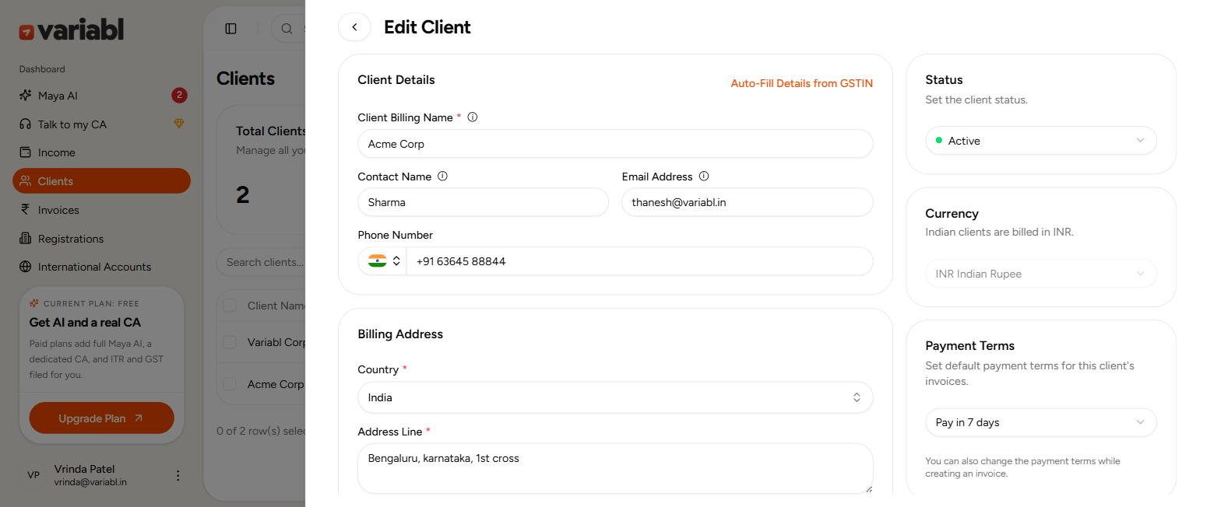
Task: Tick the checkbox for Acme Corp row
Action: point(230,384)
